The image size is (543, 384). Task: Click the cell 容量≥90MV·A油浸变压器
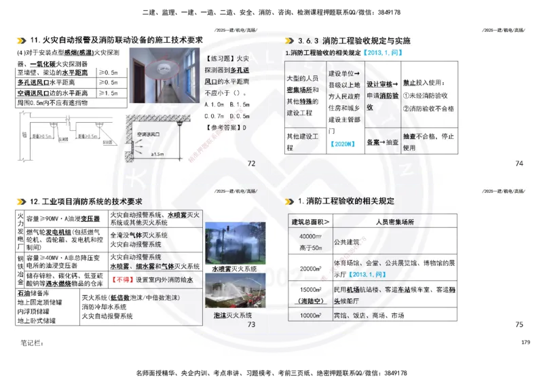point(67,218)
